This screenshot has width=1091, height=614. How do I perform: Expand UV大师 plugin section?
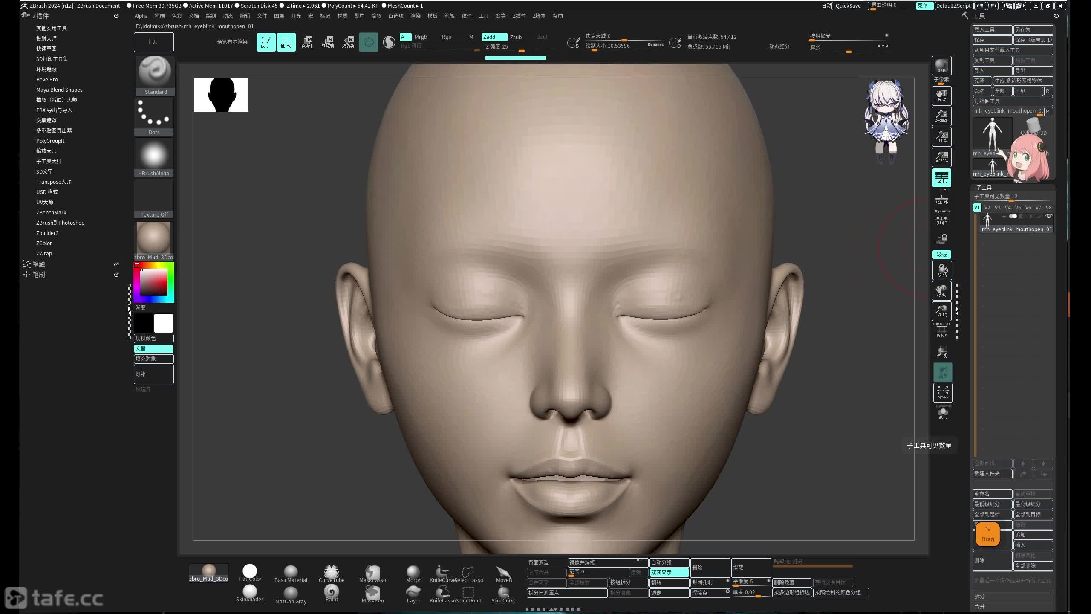point(45,202)
